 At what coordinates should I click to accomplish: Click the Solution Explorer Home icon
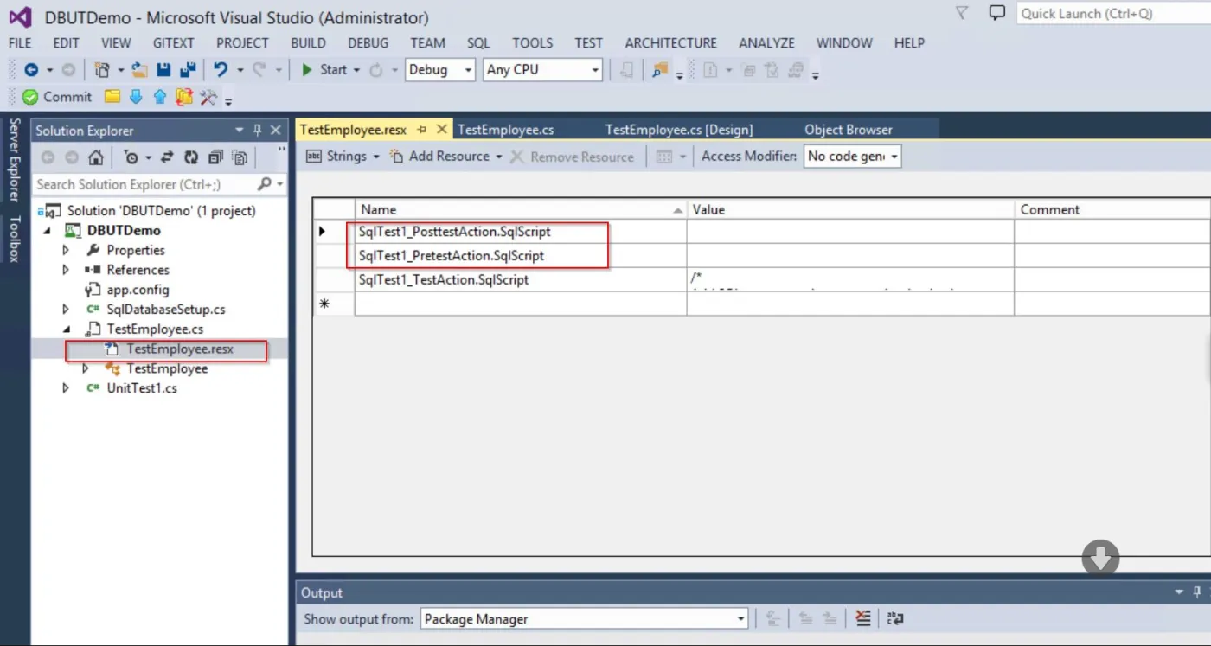(96, 157)
